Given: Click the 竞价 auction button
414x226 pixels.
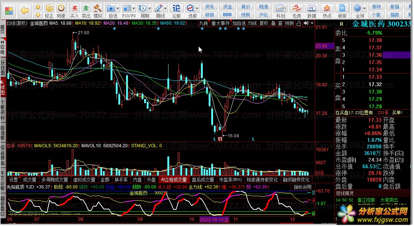Looking at the screenshot, I should click(246, 7).
